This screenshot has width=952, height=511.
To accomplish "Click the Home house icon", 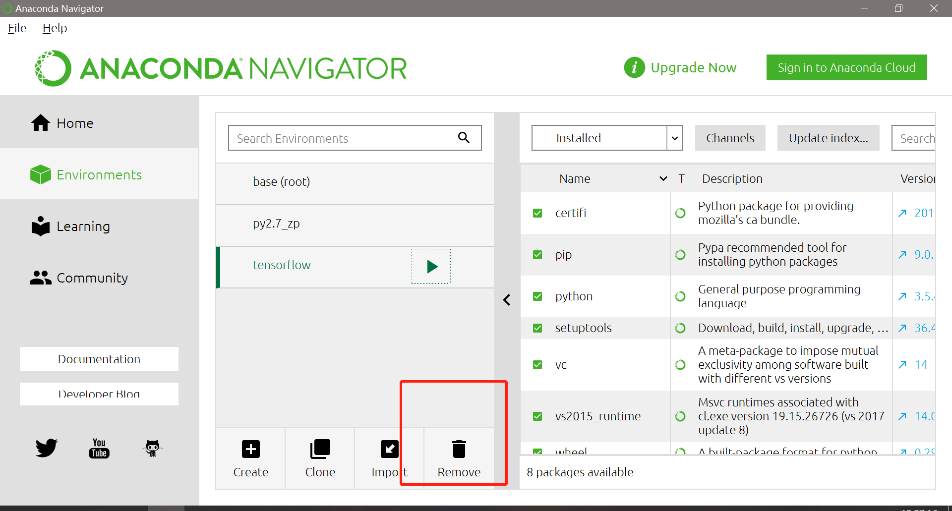I will tap(41, 123).
